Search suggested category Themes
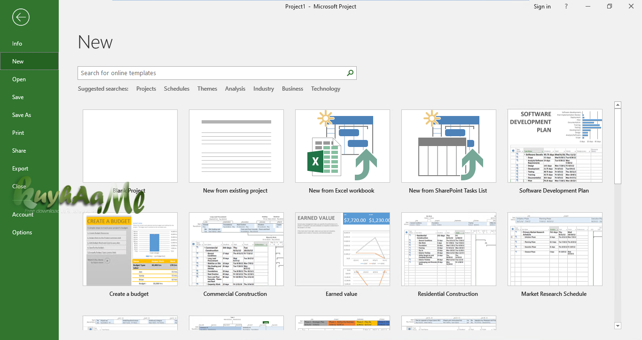 tap(207, 89)
